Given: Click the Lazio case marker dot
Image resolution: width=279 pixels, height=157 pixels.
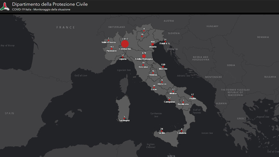Looking at the screenshot, I should (154, 88).
